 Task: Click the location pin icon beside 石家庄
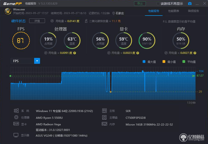coord(114,13)
